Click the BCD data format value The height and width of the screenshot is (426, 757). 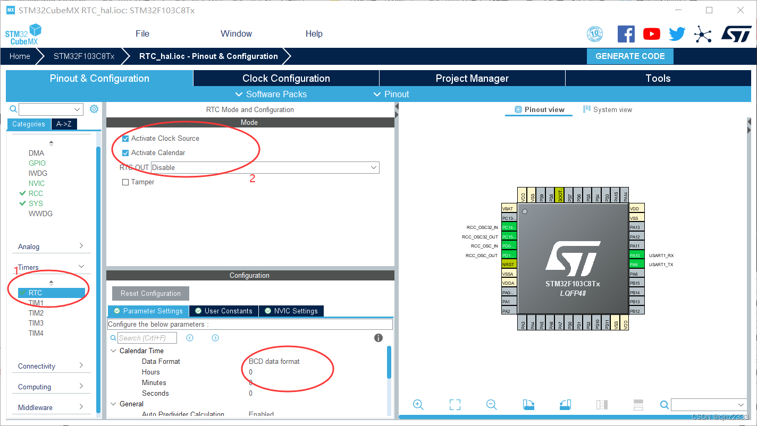[x=274, y=361]
